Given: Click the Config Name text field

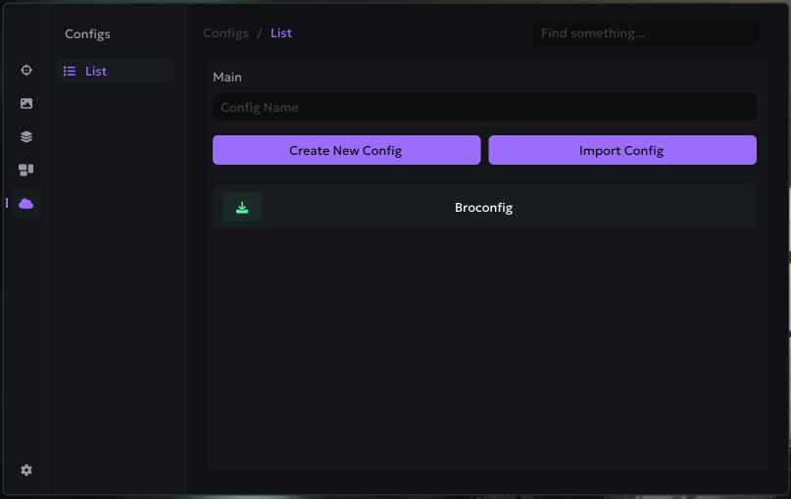Looking at the screenshot, I should tap(484, 108).
